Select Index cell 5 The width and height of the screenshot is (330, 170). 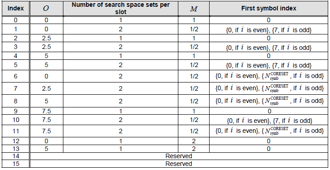15,65
